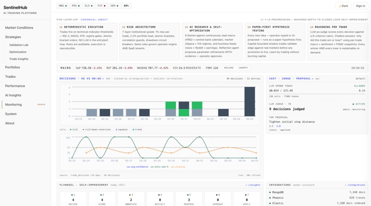Solo the rsi2-mean-reversion strategy filter

(97, 130)
